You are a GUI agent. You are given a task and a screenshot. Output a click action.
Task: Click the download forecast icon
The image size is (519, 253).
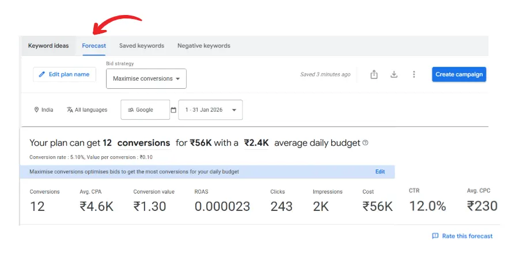394,74
